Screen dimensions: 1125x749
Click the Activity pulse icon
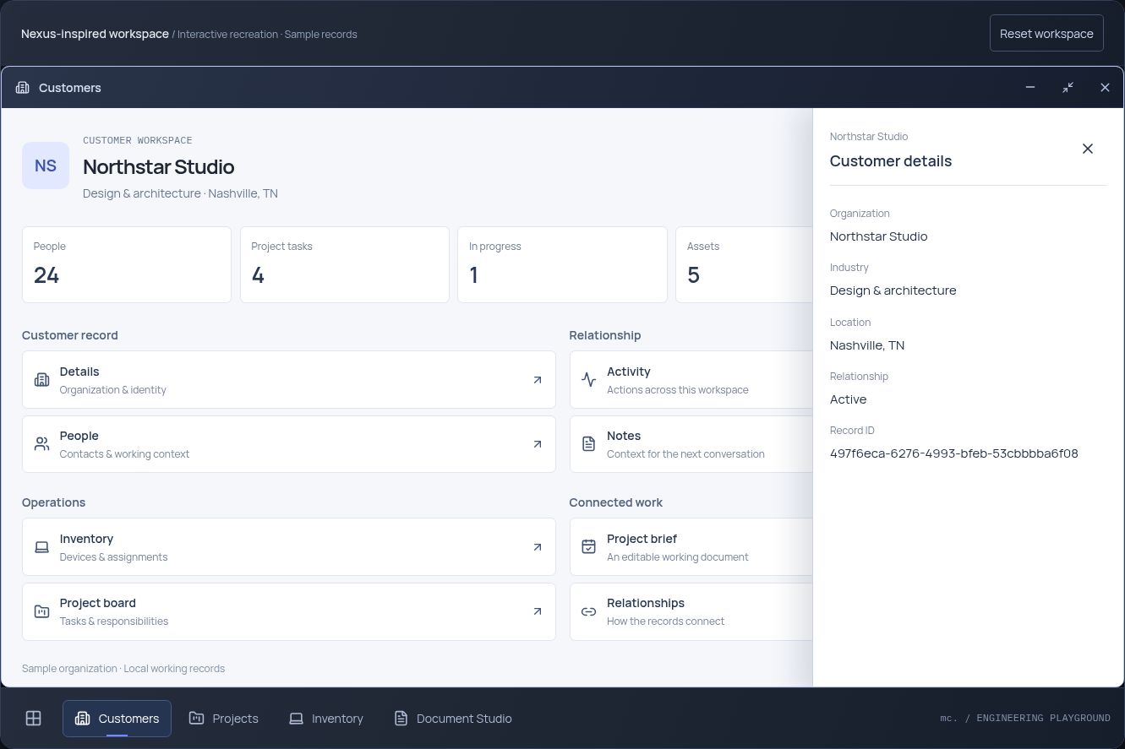(x=589, y=380)
